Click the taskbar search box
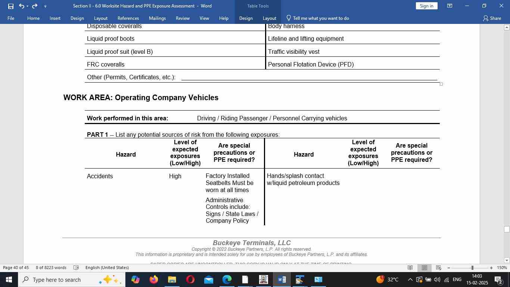The width and height of the screenshot is (510, 287). coord(71,280)
